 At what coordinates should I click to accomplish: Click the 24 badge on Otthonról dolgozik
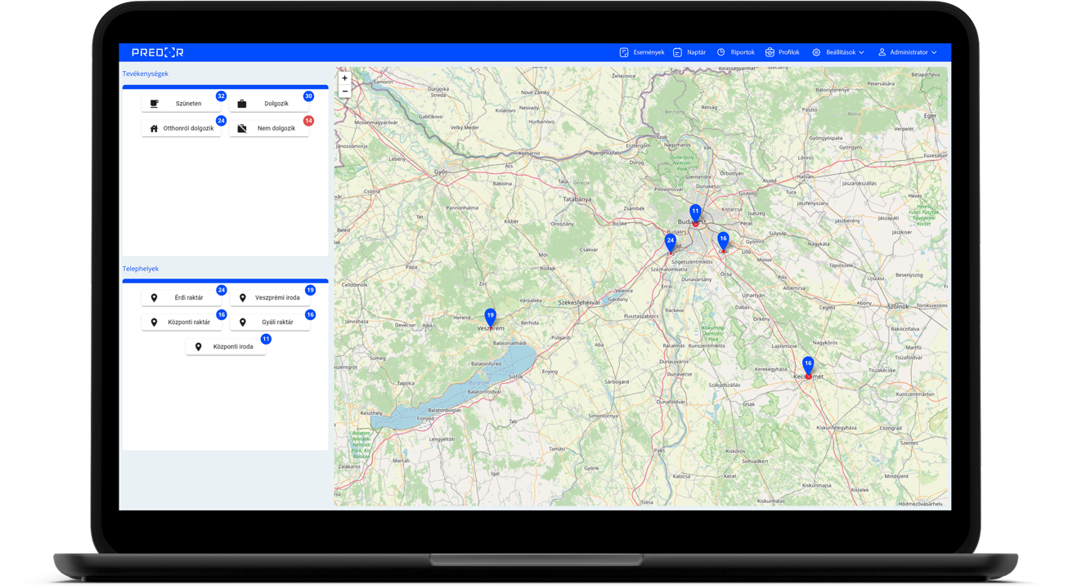pyautogui.click(x=221, y=120)
